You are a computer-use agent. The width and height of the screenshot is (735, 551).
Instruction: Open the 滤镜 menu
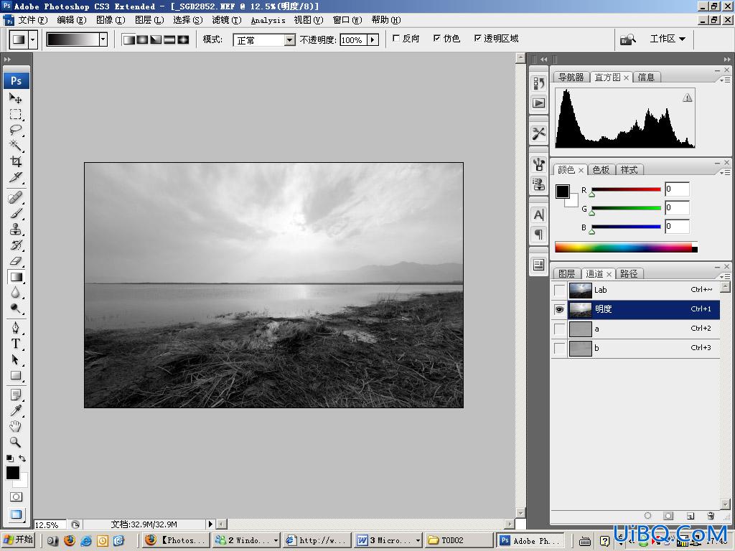[226, 20]
